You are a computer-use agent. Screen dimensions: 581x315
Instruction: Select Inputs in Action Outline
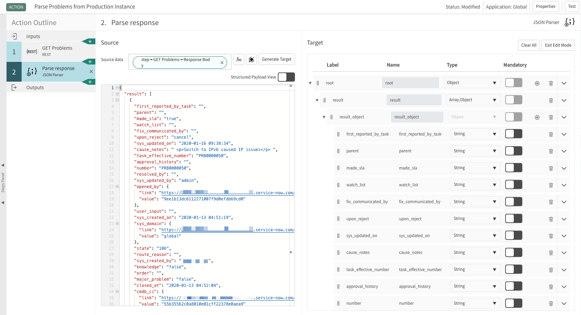click(x=51, y=36)
